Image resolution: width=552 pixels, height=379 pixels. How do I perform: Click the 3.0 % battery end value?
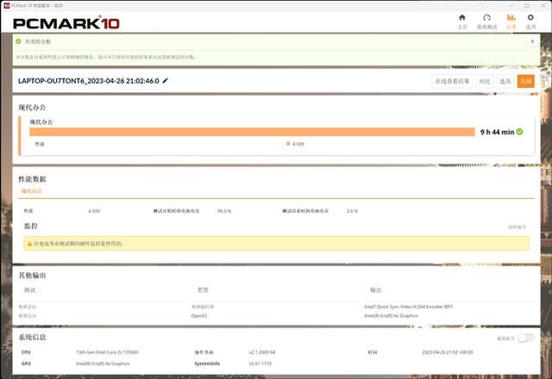click(x=352, y=211)
